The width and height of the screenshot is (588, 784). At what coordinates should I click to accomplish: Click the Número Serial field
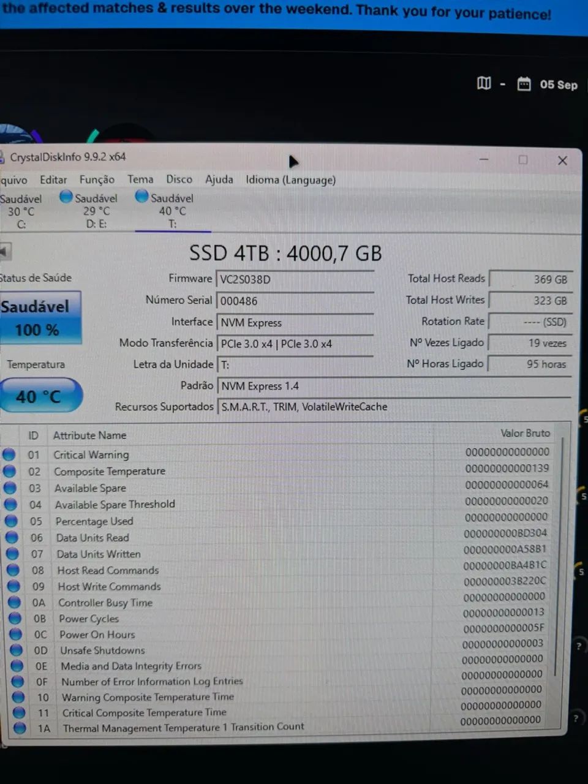click(295, 301)
